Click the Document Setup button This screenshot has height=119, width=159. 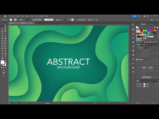click(81, 20)
